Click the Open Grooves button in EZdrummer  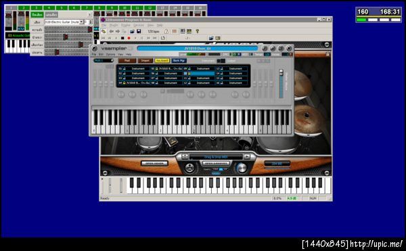[x=217, y=164]
